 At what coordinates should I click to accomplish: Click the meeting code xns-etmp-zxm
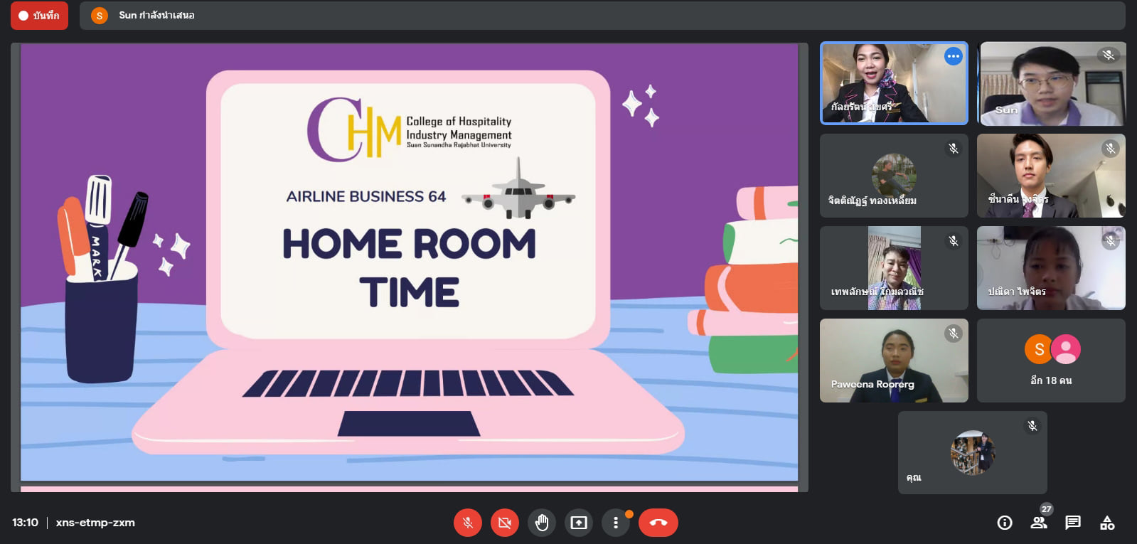point(95,523)
